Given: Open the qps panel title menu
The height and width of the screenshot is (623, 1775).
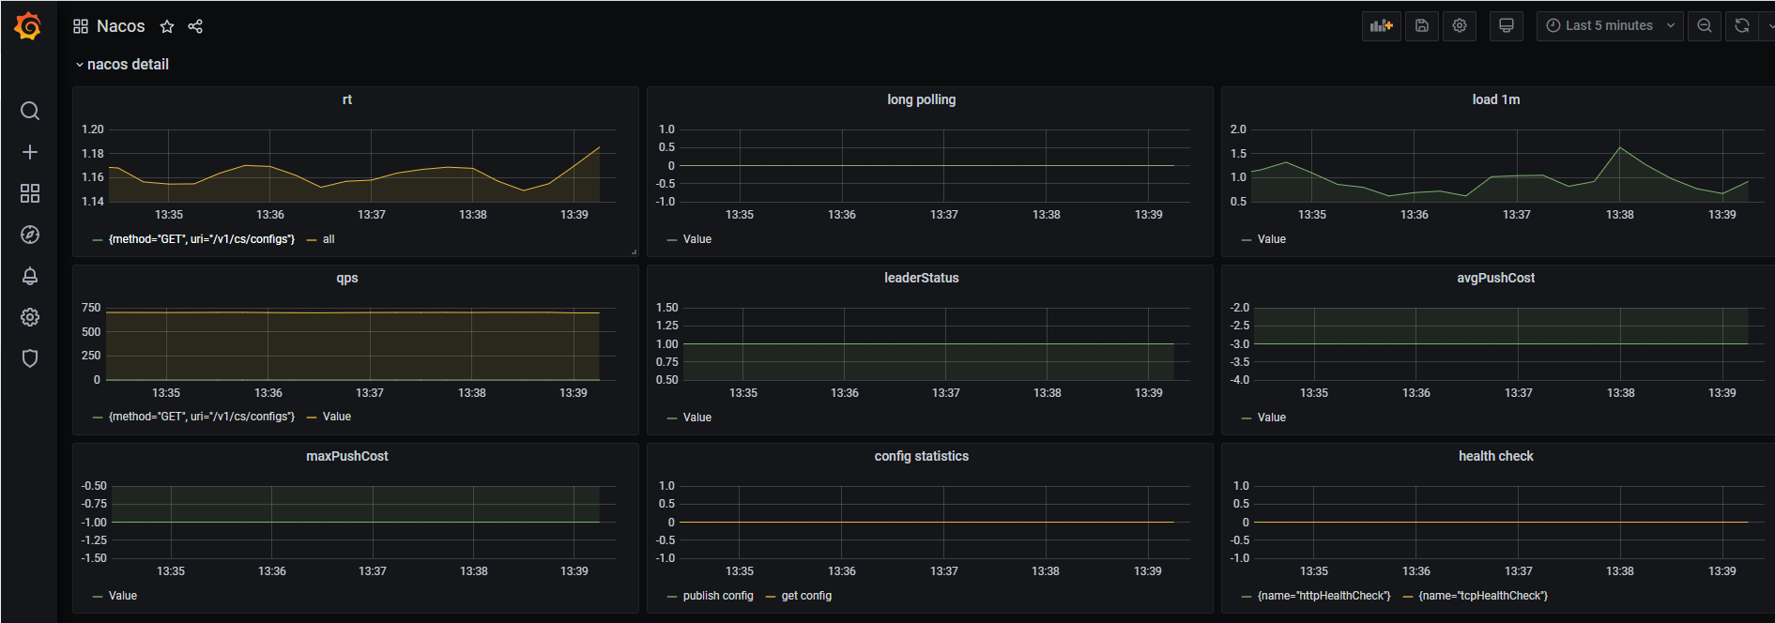Looking at the screenshot, I should [x=347, y=278].
